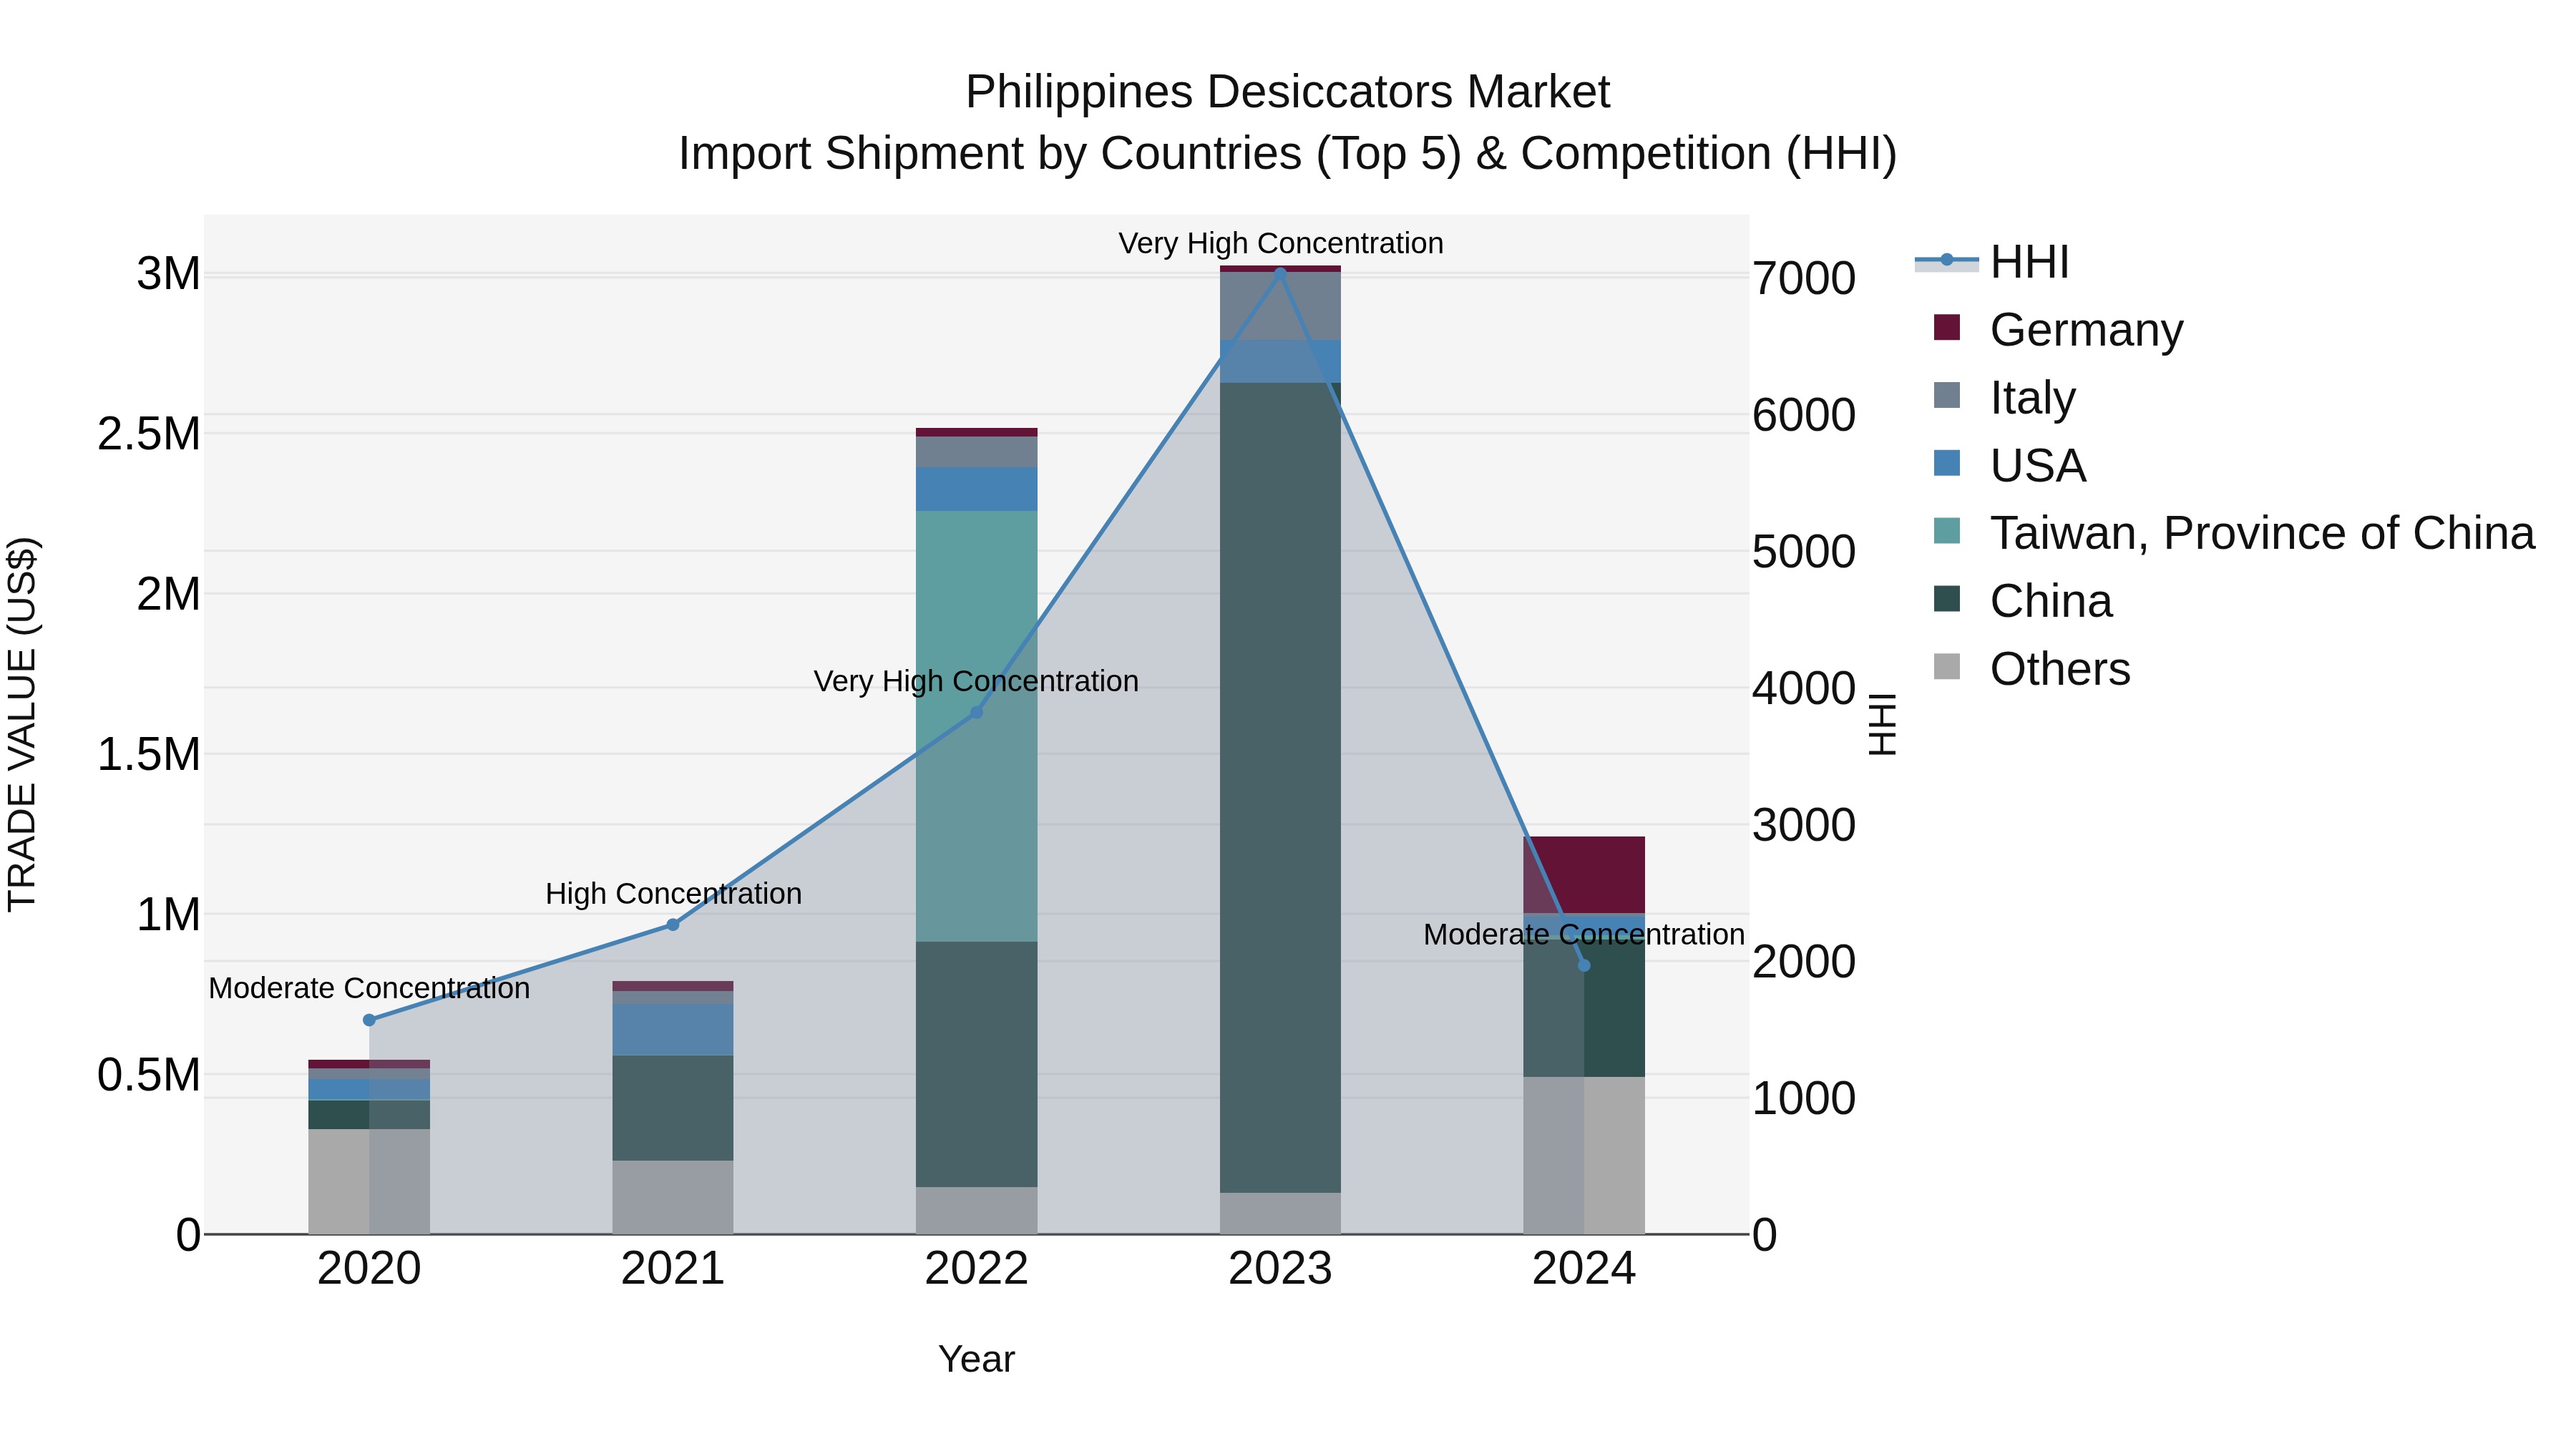This screenshot has width=2576, height=1449.
Task: Click the China segment of the 2023 bar
Action: click(x=1280, y=787)
